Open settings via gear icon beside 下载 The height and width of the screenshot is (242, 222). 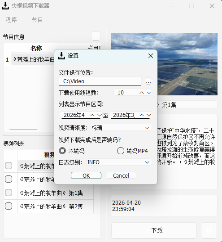coord(209,230)
